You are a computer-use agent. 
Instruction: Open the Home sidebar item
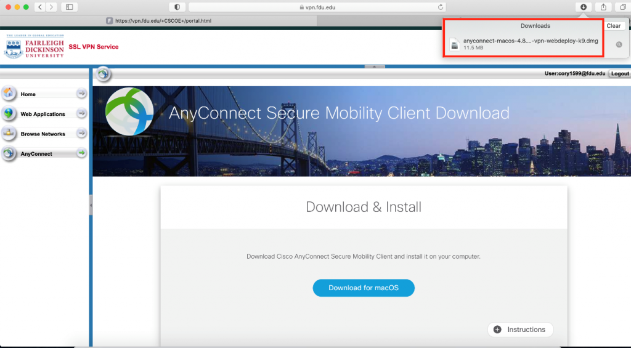point(44,94)
